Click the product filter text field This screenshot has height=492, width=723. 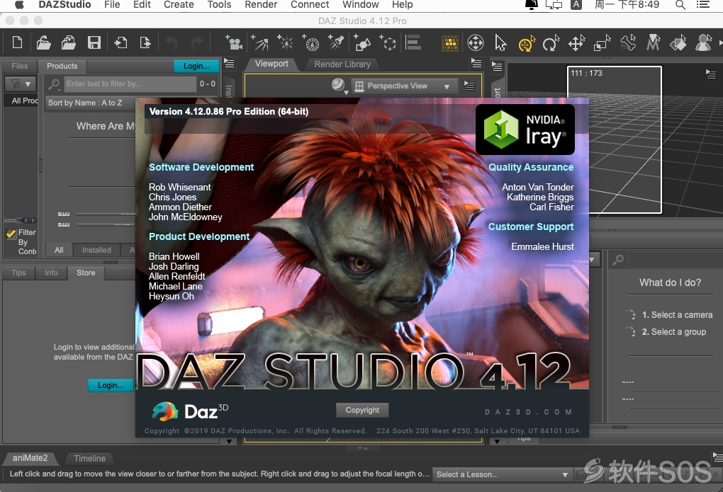[130, 84]
